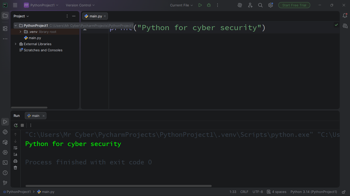Select Scratches and Consoles tree item
The height and width of the screenshot is (196, 350).
[x=41, y=50]
